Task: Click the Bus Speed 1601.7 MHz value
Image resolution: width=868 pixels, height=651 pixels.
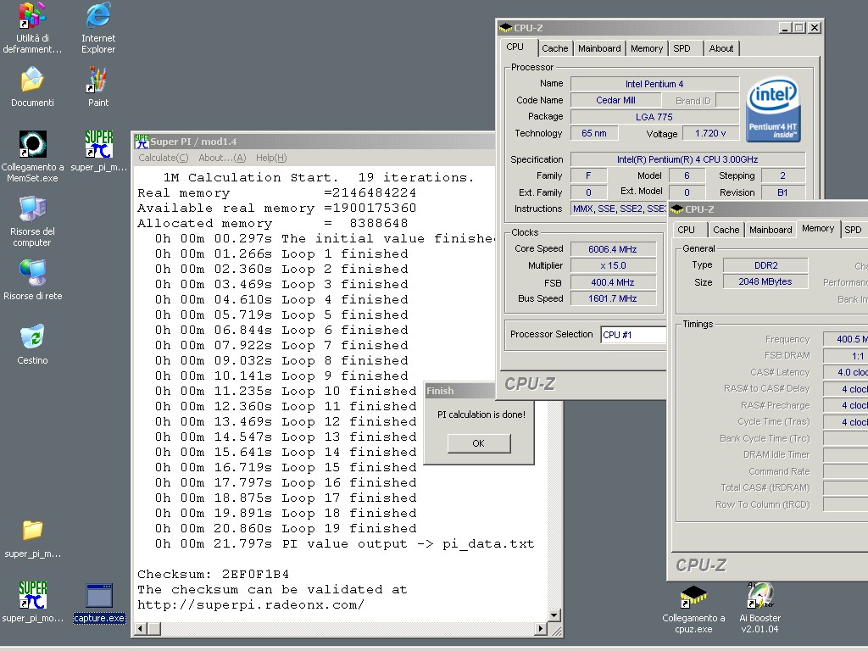Action: pos(613,298)
